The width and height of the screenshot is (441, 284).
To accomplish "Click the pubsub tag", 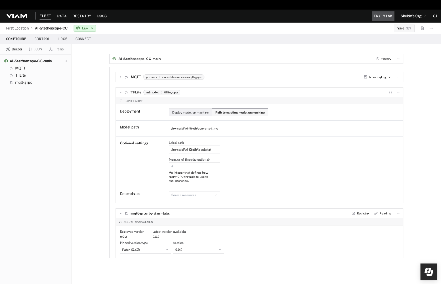I will point(151,77).
